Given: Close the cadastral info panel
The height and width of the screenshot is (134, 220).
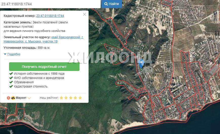Looking at the screenshot, I should [x=85, y=15].
